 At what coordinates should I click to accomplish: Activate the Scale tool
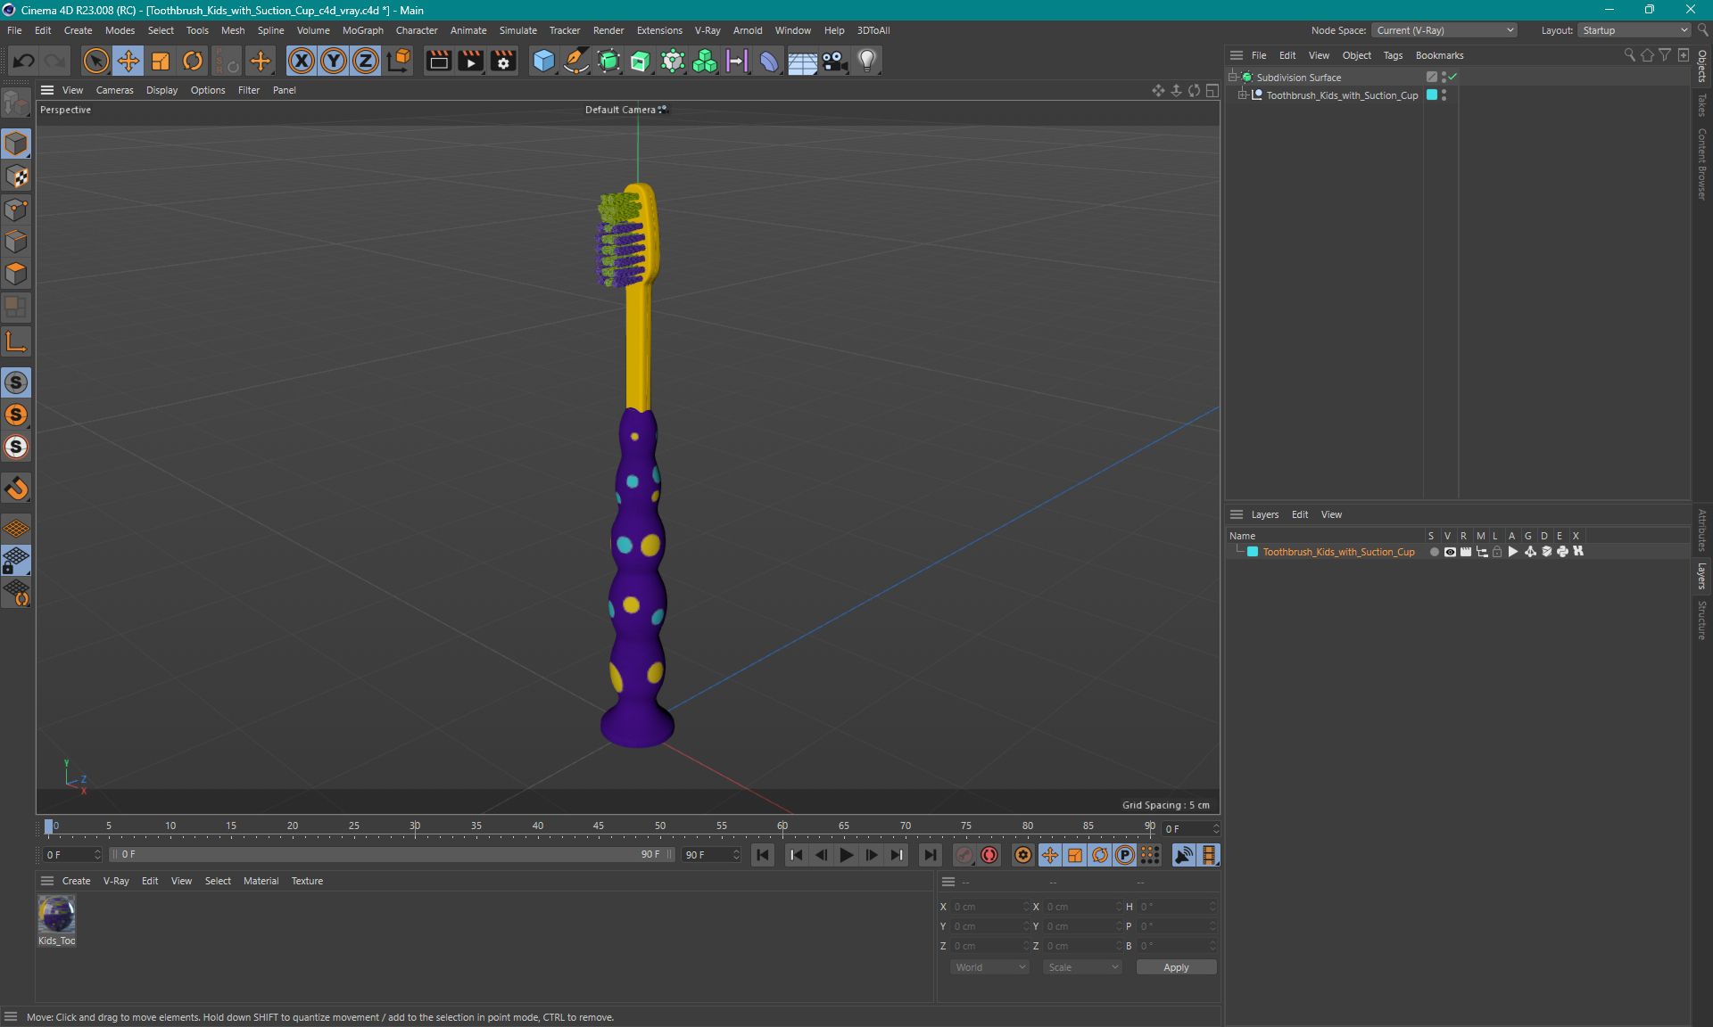161,61
